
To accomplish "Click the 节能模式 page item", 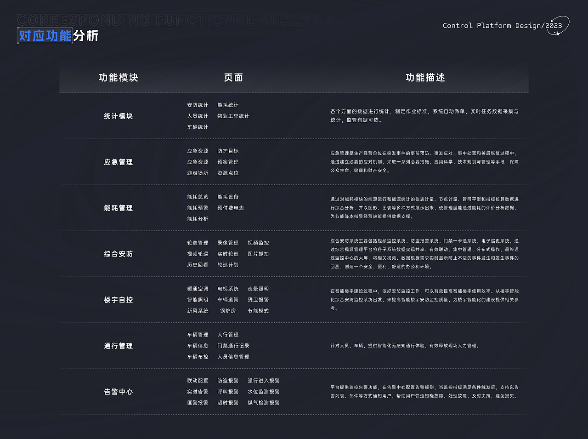I will pos(259,311).
